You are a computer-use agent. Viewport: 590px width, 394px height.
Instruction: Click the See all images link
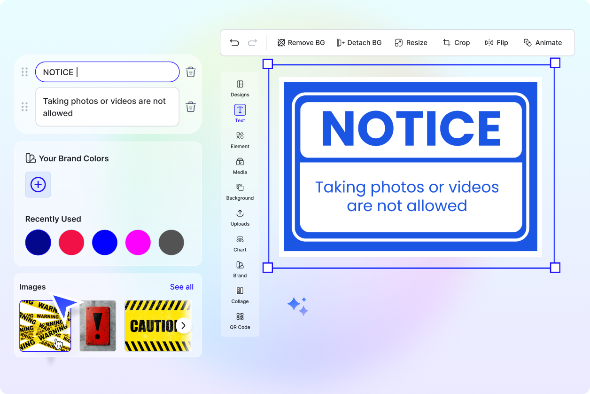182,287
